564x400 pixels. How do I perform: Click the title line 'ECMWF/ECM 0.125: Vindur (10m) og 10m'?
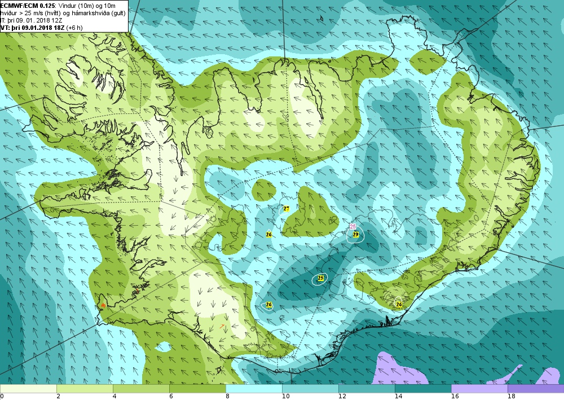[x=58, y=6]
